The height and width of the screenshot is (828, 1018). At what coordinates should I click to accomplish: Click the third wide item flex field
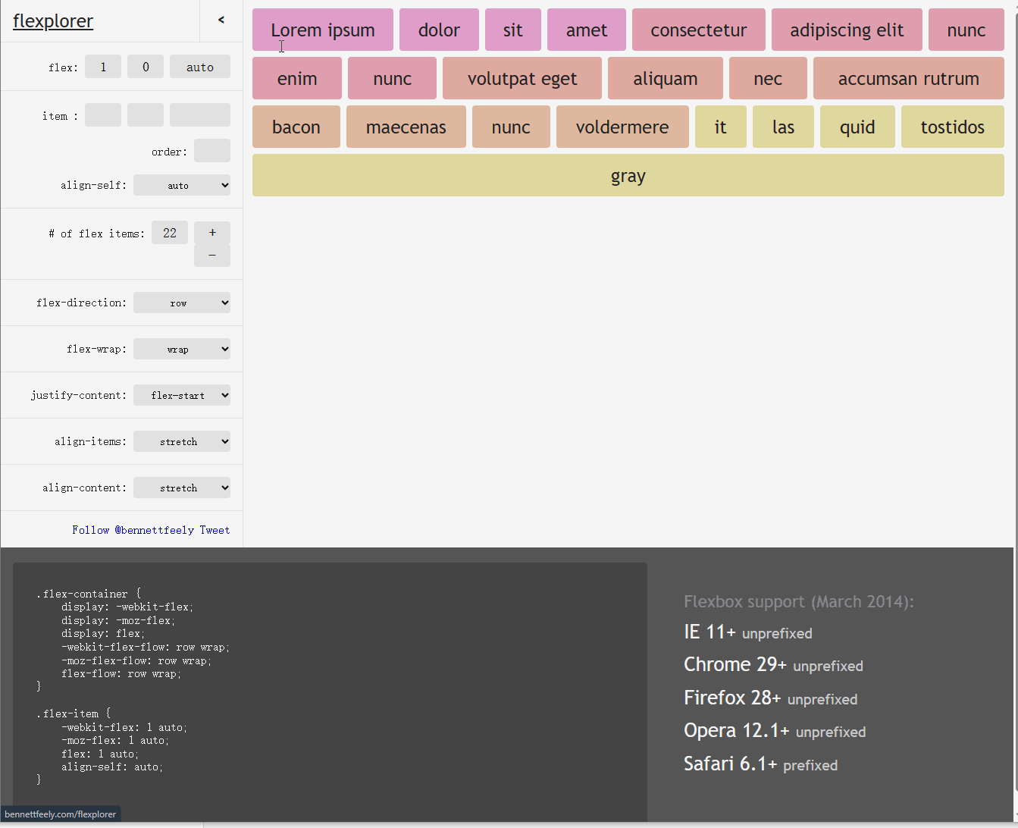click(200, 115)
